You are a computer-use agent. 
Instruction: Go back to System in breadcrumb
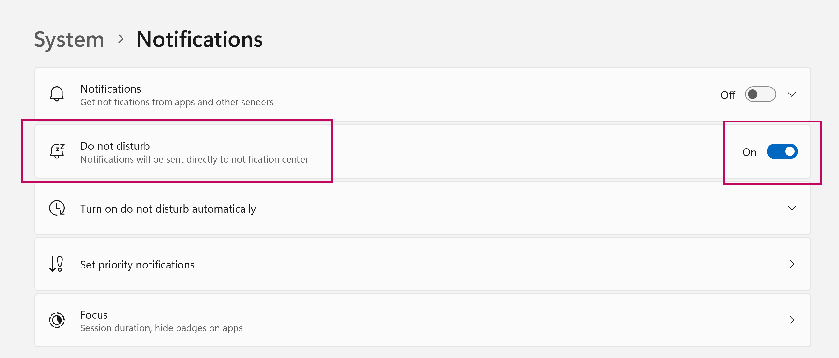click(x=69, y=39)
